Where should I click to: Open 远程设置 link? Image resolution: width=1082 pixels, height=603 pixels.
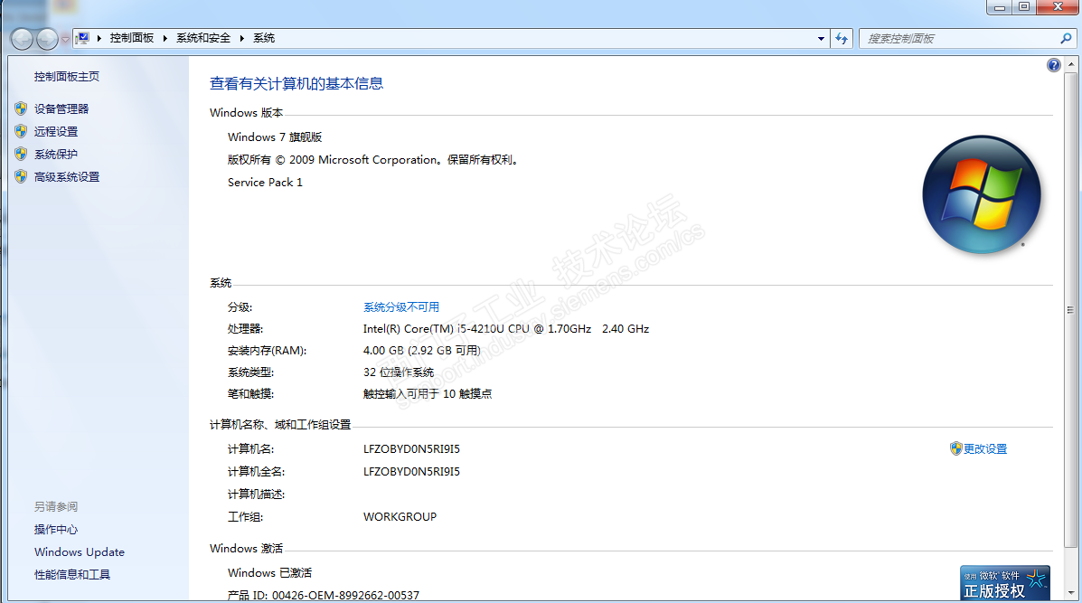click(x=56, y=131)
